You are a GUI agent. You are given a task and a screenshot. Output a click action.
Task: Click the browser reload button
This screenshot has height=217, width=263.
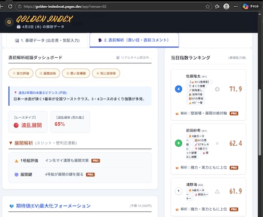[x=10, y=6]
